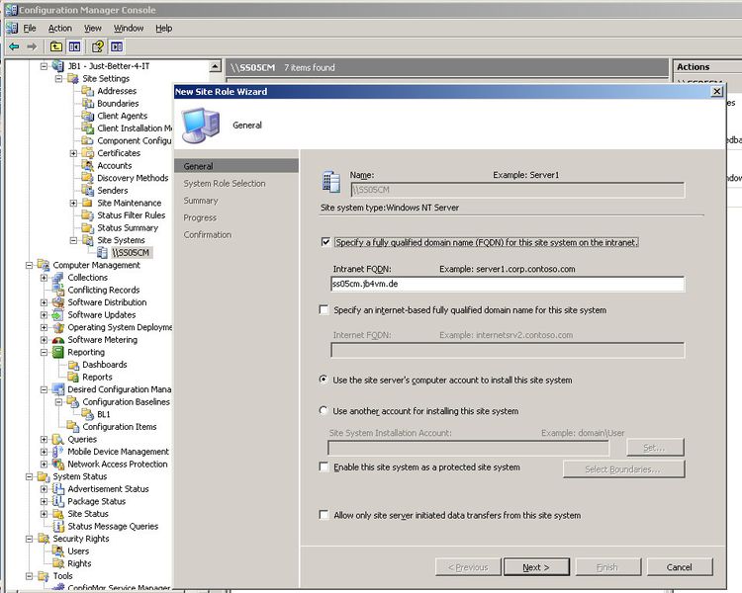
Task: Cancel the New Site Role Wizard
Action: pyautogui.click(x=679, y=567)
